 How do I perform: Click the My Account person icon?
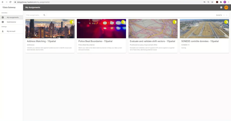pos(3,31)
